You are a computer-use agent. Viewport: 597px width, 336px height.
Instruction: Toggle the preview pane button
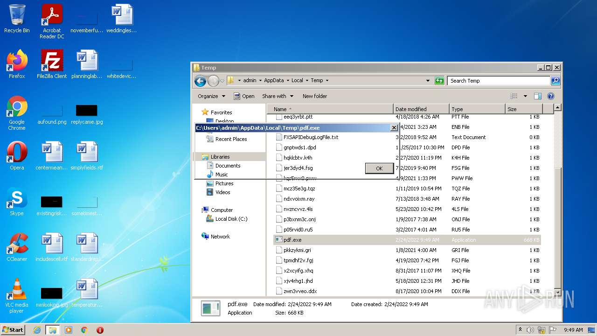(537, 96)
